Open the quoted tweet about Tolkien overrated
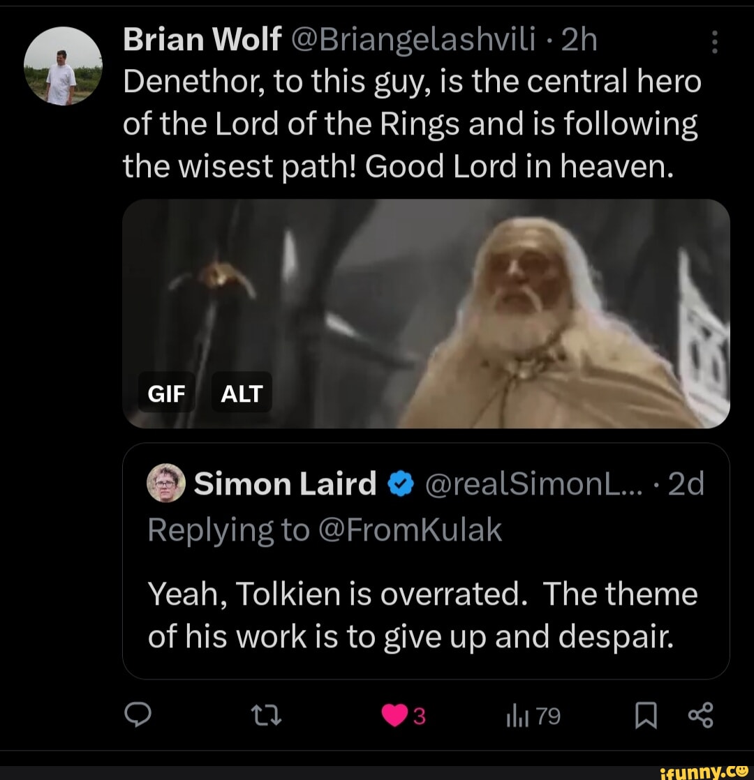754x780 pixels. (x=426, y=614)
